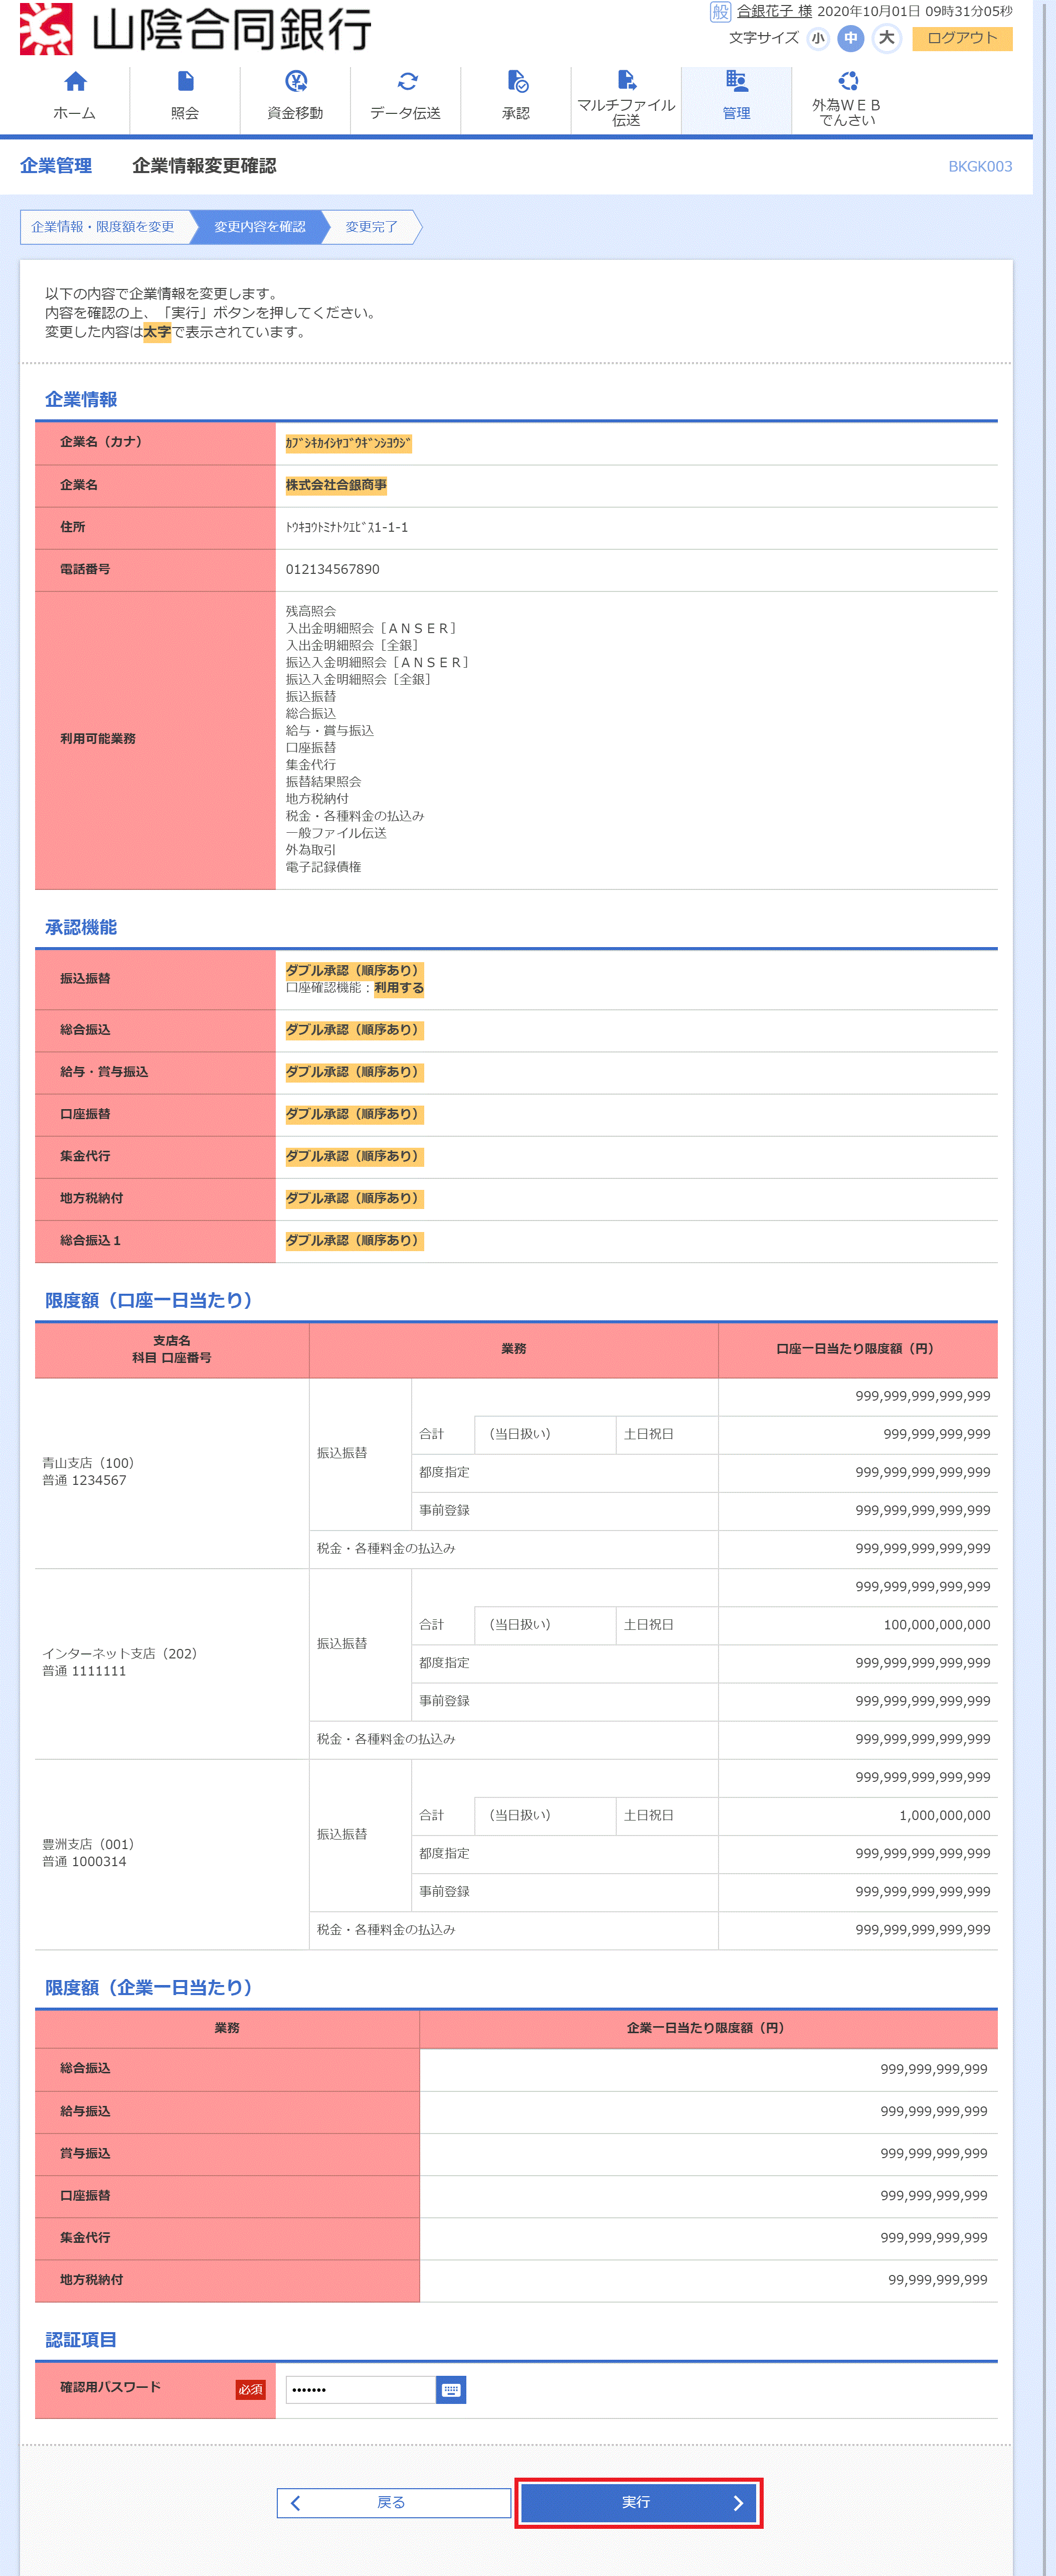Click the 賞与振込 row label
Screen dimensions: 1056x2576
[85, 2153]
